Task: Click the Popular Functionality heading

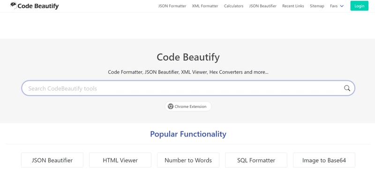Action: point(188,134)
